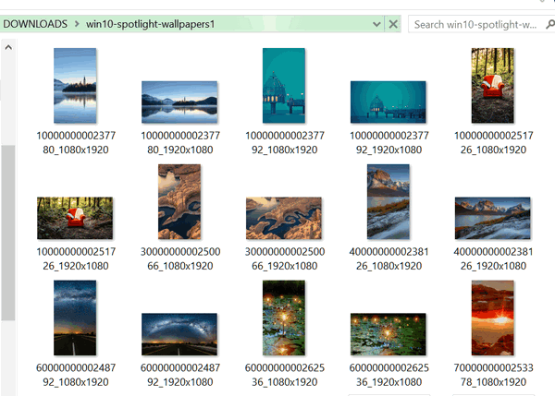Click filename 400000000238126_1920x1080
The width and height of the screenshot is (555, 396).
[x=493, y=258]
